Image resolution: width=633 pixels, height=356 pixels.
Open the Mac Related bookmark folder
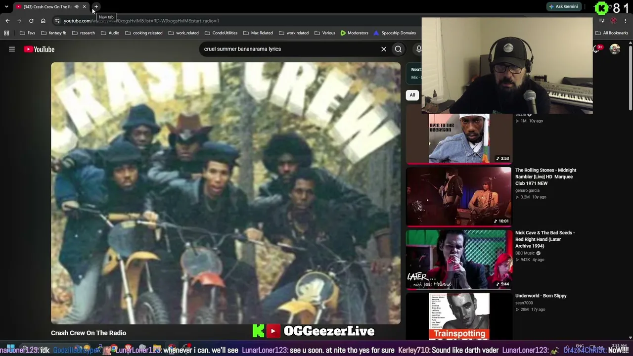tap(258, 33)
